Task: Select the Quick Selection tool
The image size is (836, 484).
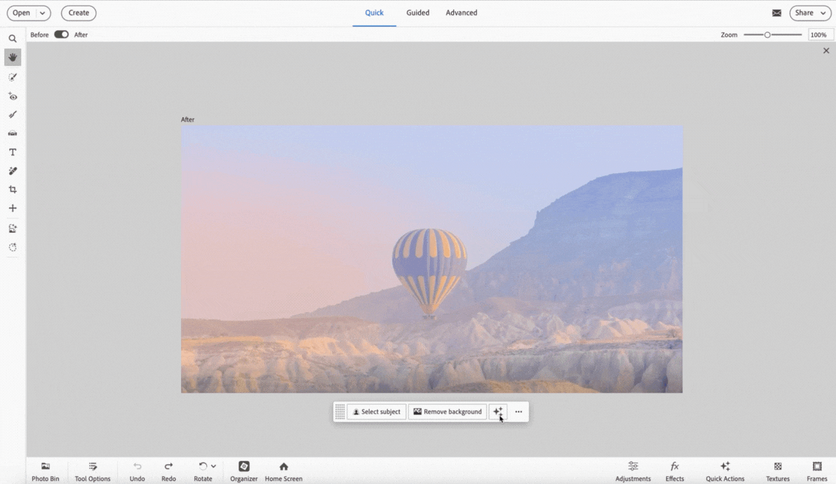Action: [x=13, y=77]
